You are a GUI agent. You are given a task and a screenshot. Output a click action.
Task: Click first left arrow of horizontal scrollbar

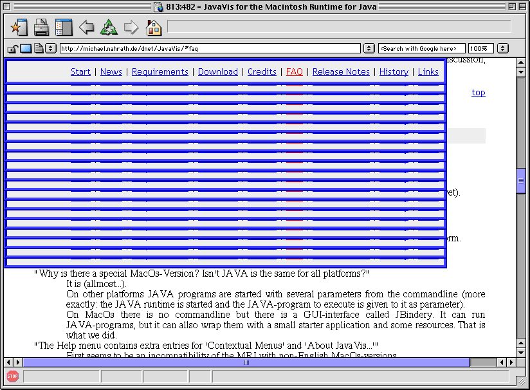8,362
